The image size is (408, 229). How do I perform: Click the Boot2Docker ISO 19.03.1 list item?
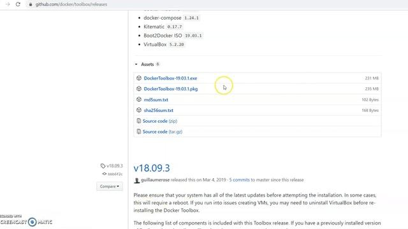[173, 36]
